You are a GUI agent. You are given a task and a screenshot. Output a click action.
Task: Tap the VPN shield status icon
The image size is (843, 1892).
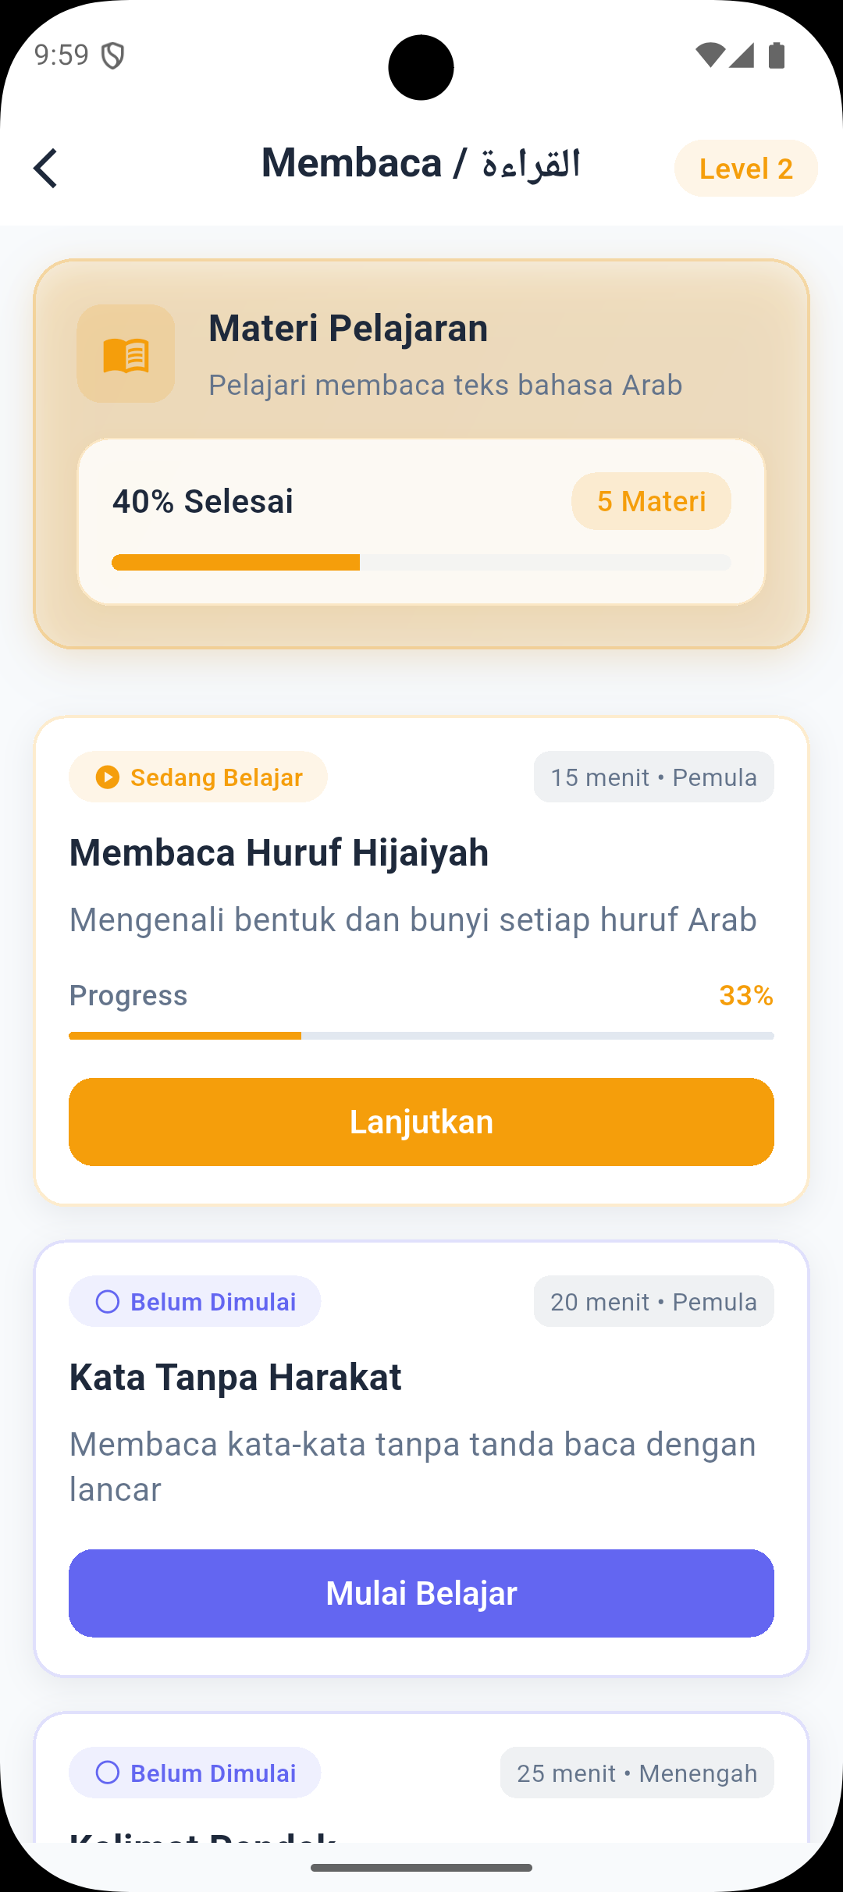tap(114, 55)
